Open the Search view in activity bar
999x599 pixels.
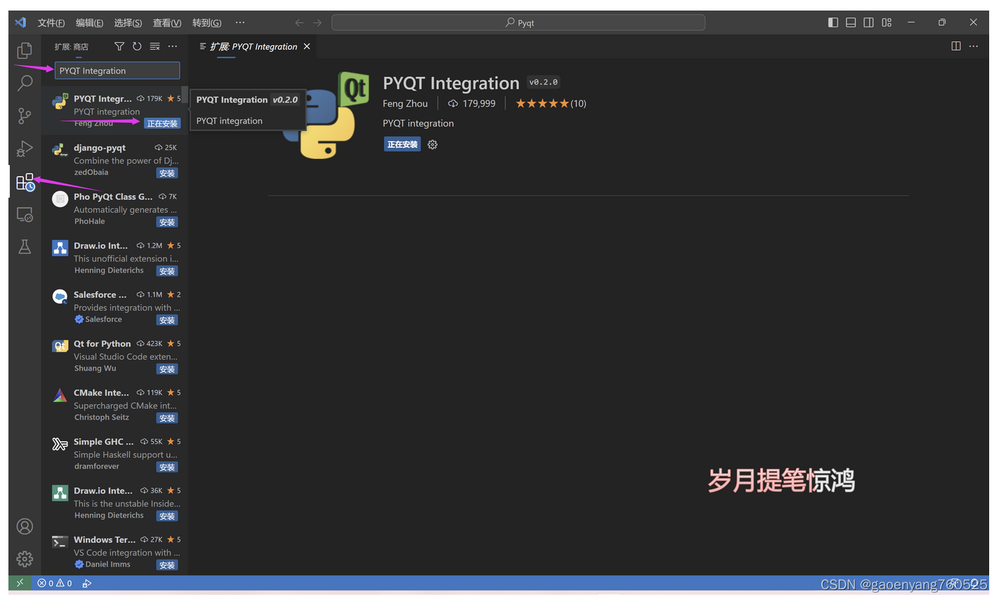25,83
